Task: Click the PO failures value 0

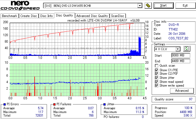Action: pyautogui.click(x=143, y=117)
